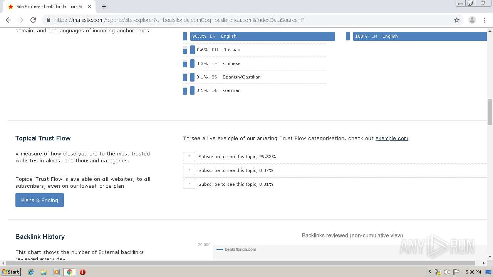
Task: Click the Backlink History heading
Action: coord(40,237)
